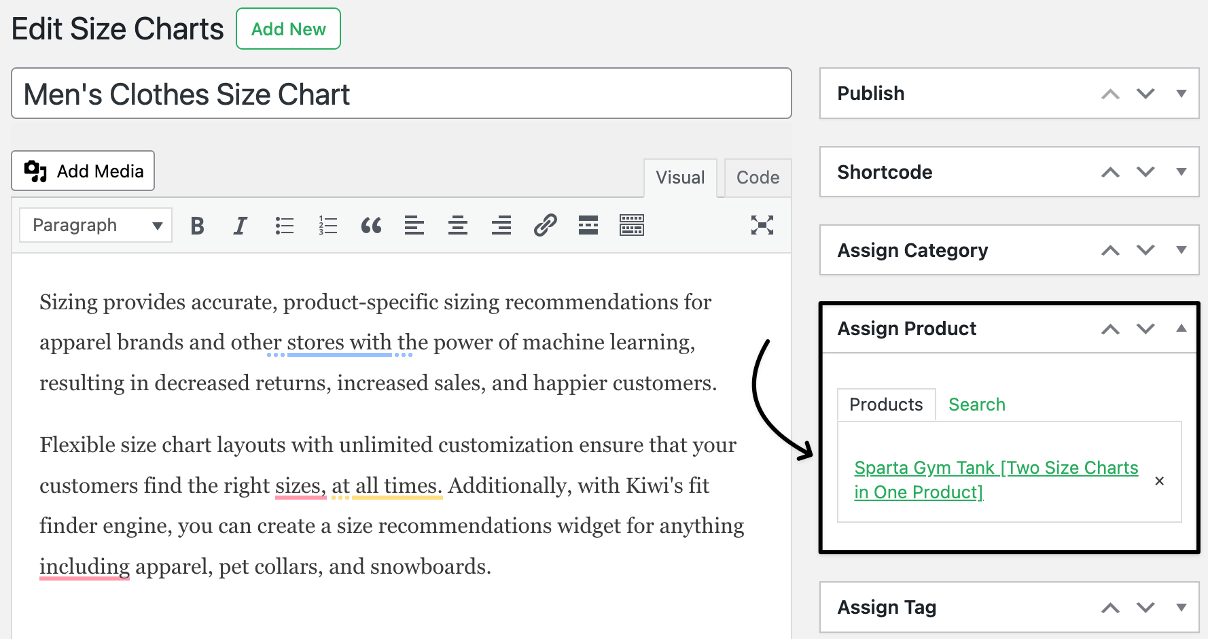The height and width of the screenshot is (639, 1208).
Task: Apply italic formatting in editor toolbar
Action: pyautogui.click(x=240, y=226)
